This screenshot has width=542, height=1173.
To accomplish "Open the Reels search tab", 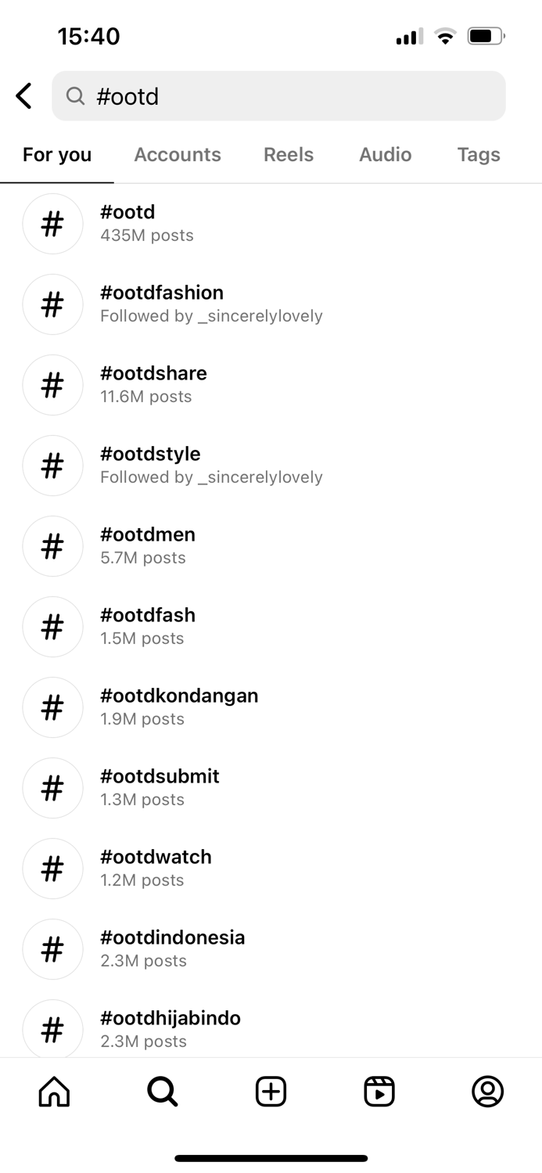I will pos(288,154).
